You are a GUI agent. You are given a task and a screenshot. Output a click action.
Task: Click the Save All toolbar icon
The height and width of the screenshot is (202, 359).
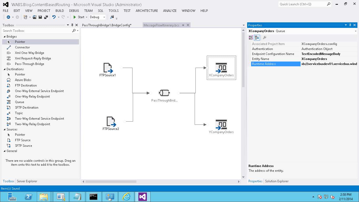point(46,17)
